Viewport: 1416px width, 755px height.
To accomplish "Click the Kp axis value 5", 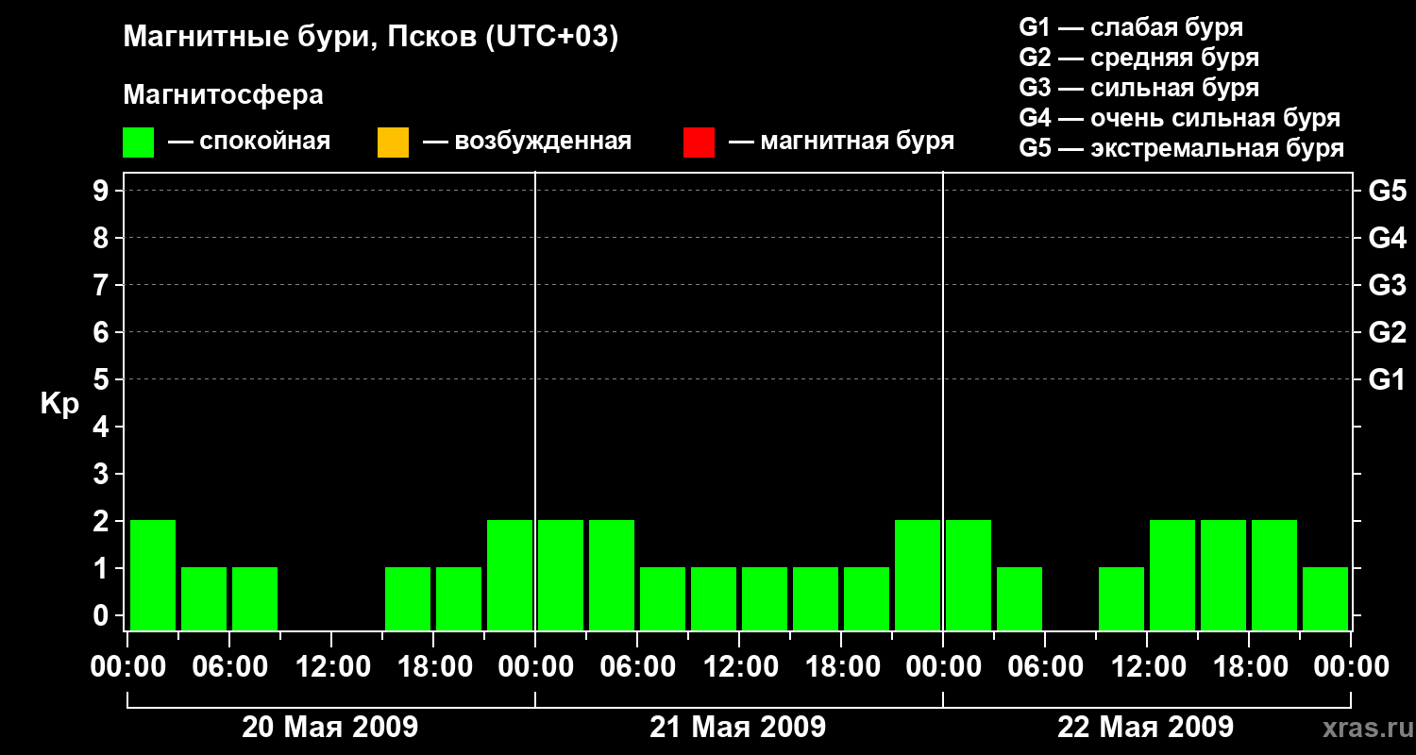I will pos(103,380).
